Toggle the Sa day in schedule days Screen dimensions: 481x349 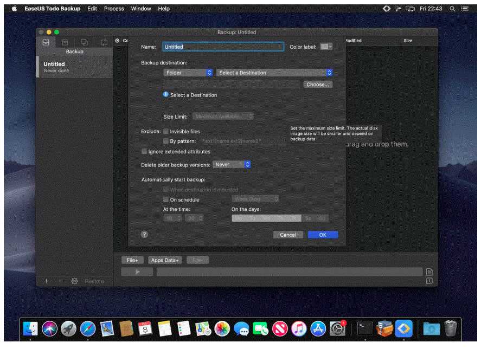(308, 218)
